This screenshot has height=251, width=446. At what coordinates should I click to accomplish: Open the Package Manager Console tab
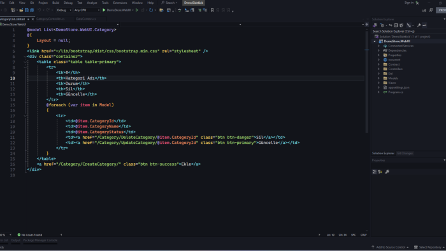(40, 240)
